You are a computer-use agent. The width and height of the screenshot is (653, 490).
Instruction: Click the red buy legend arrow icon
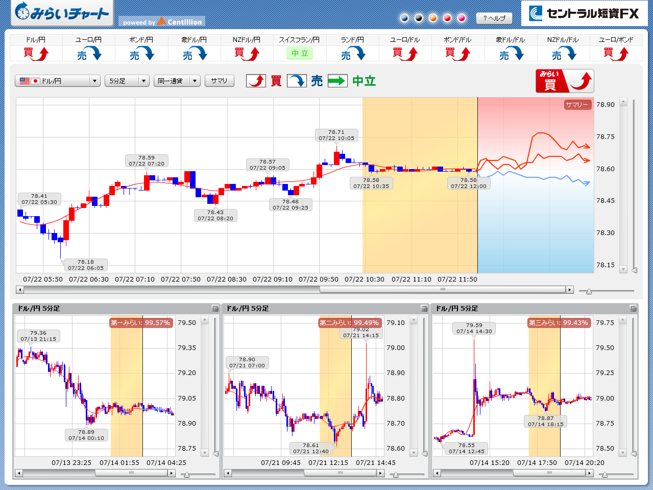[256, 81]
